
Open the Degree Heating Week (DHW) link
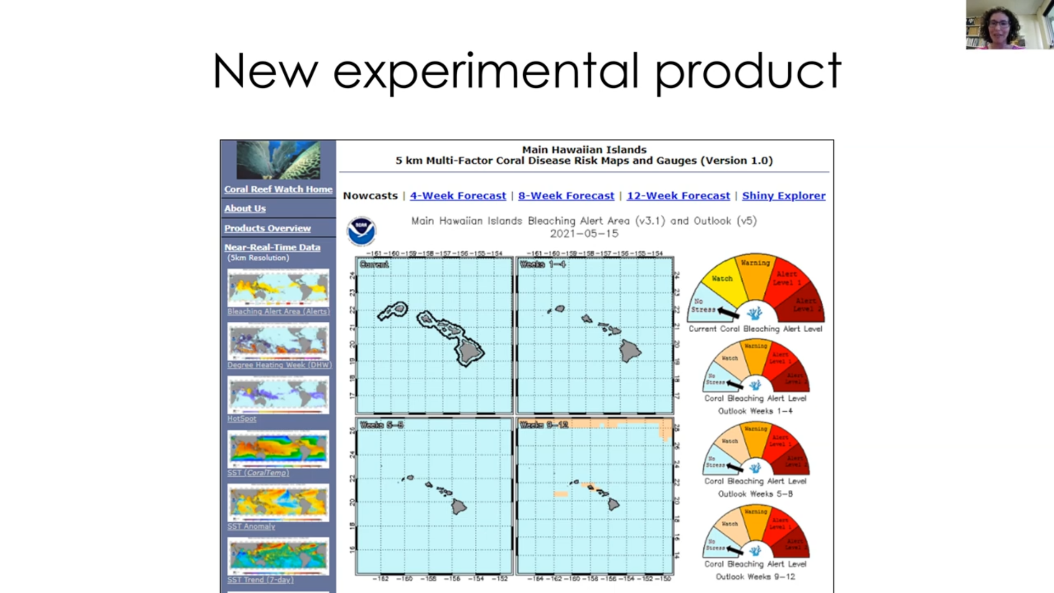(279, 365)
